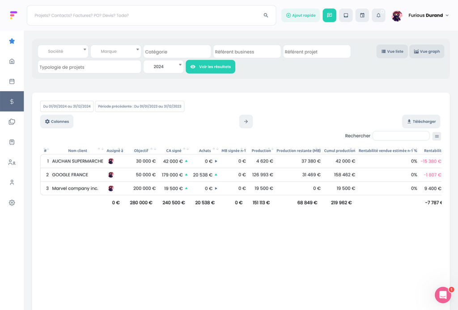Sort by the Achats column header
The image size is (458, 310).
point(205,151)
